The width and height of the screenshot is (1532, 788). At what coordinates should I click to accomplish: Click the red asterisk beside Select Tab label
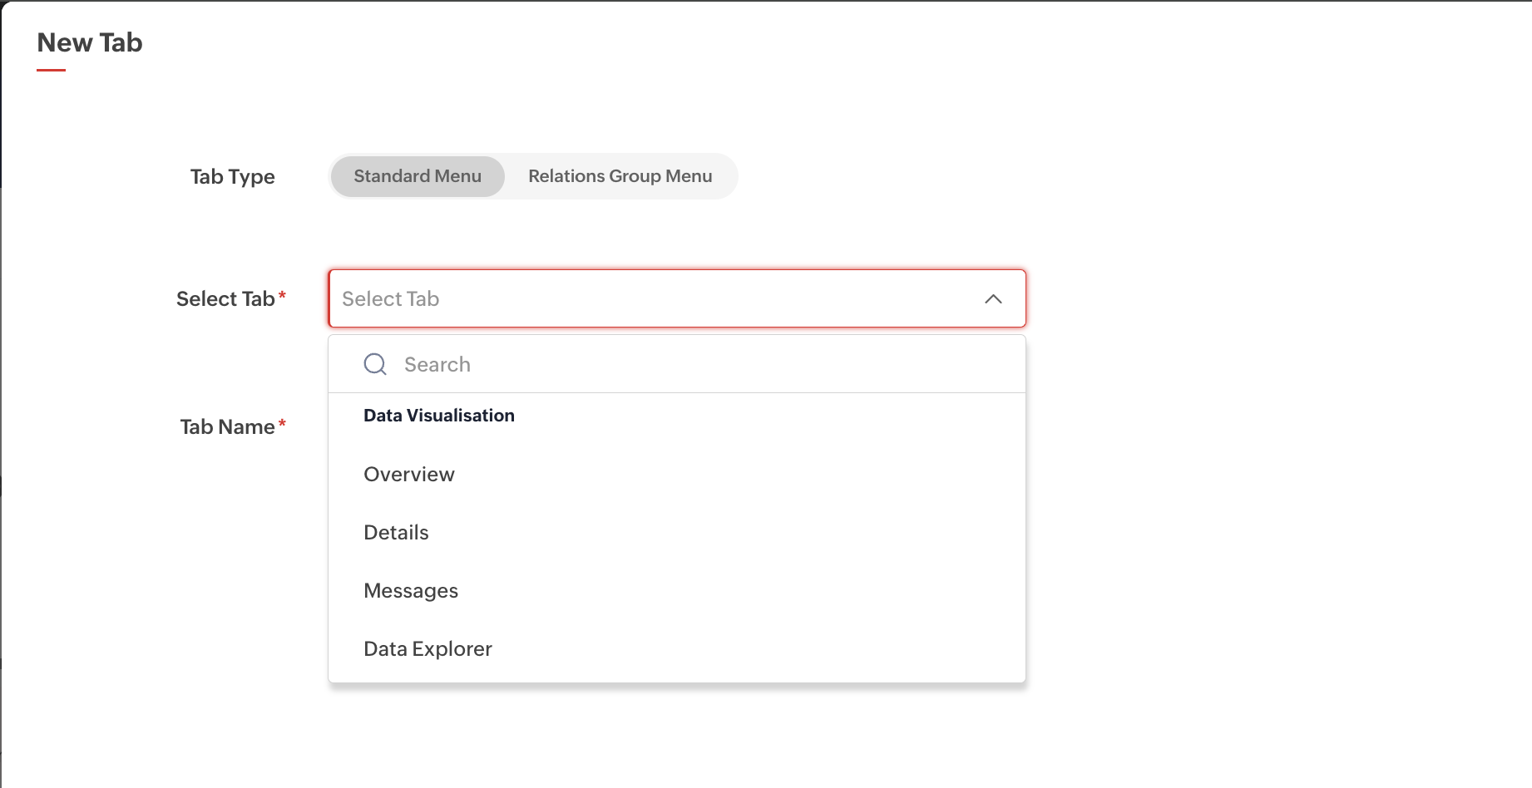282,295
